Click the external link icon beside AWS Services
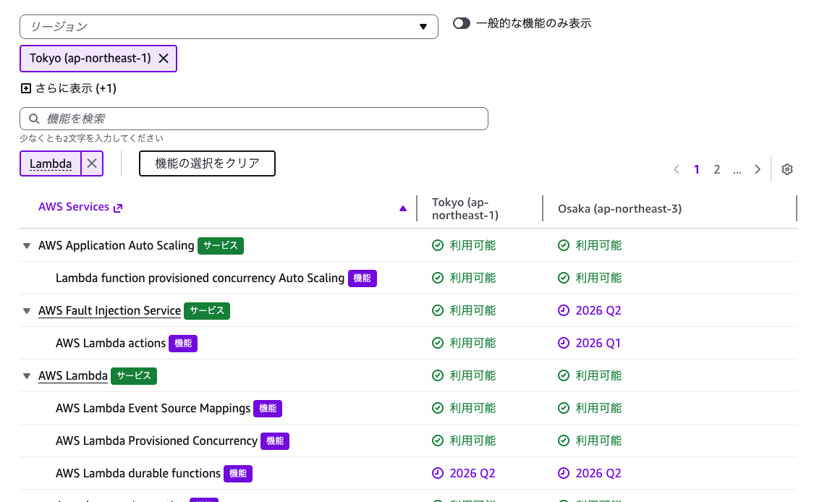The image size is (822, 502). click(x=118, y=208)
